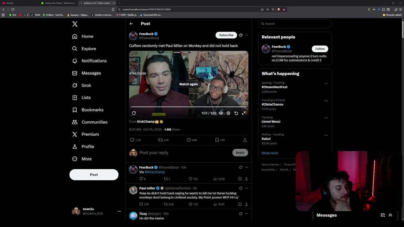Open main post three-dot menu
404x227 pixels.
click(x=247, y=35)
